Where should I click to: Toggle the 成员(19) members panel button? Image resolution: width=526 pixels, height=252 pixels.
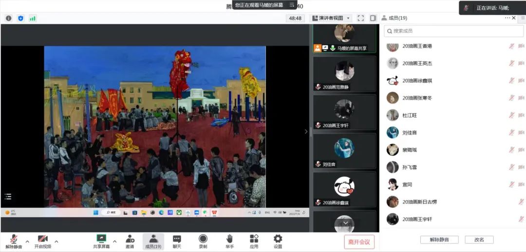pyautogui.click(x=153, y=241)
